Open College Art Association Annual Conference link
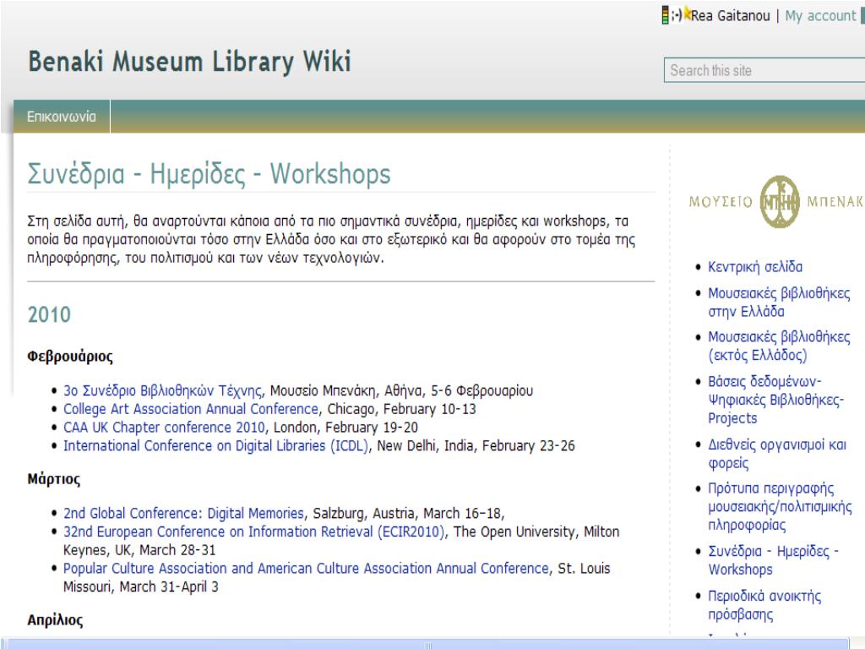 tap(191, 409)
